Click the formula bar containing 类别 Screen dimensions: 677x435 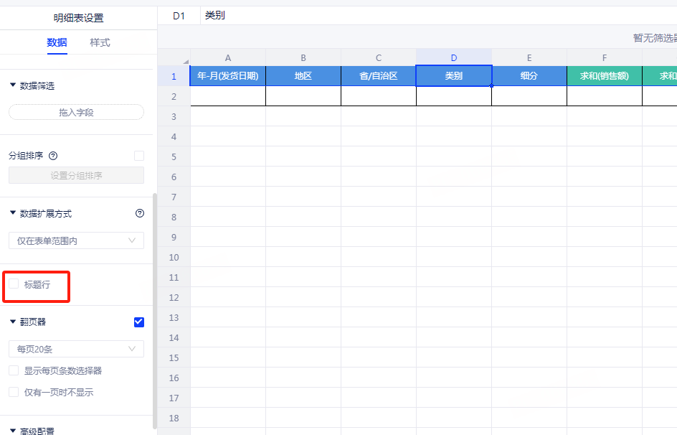[x=430, y=15]
